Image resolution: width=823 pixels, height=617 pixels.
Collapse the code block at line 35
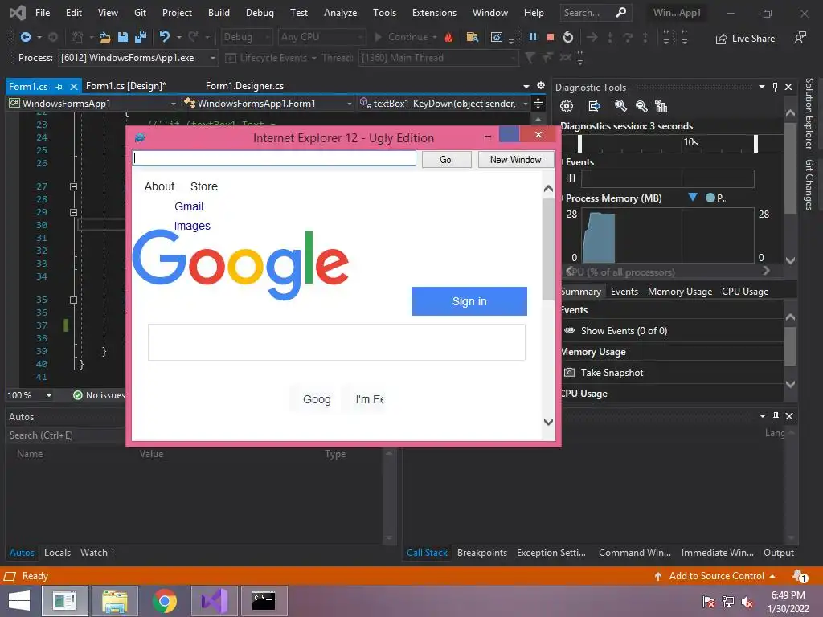[73, 300]
